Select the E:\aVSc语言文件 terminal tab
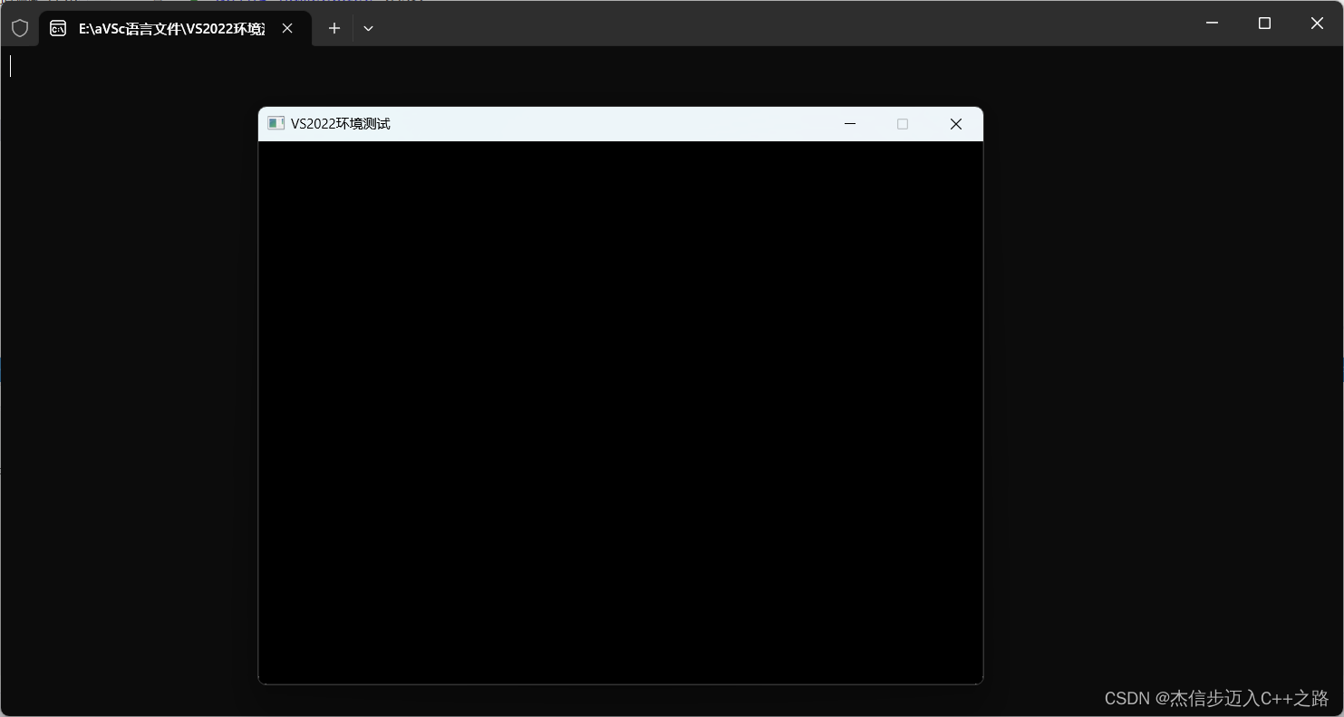Screen dimensions: 1344x717 (175, 28)
